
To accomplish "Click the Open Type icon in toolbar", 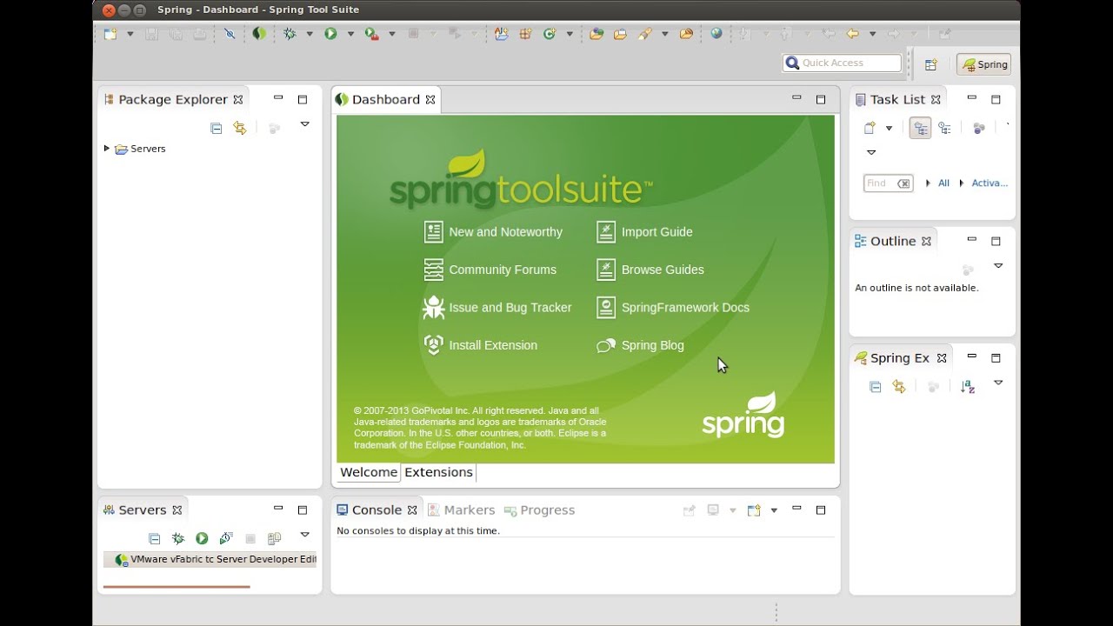I will (x=596, y=34).
